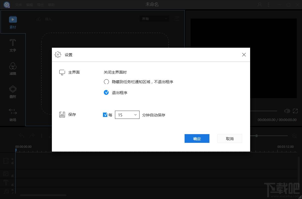Open the 导出 menu
The width and height of the screenshot is (302, 199).
point(40,5)
